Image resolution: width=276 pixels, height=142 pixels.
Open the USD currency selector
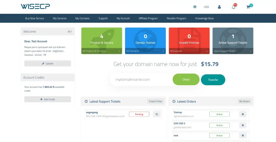pos(206,7)
